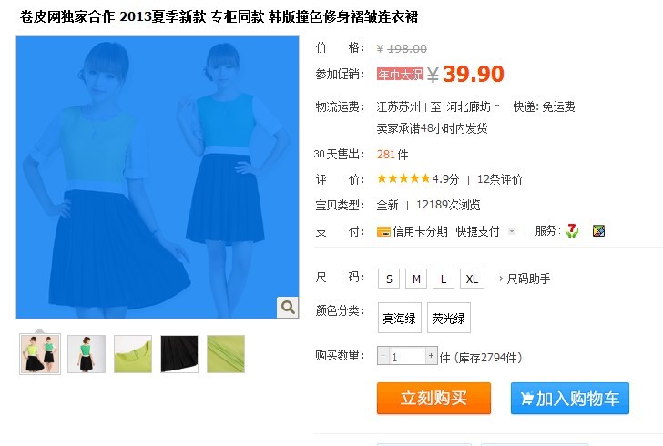The width and height of the screenshot is (663, 446).
Task: Select size M option
Action: coord(416,279)
